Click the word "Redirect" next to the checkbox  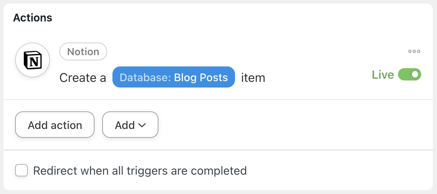click(55, 171)
